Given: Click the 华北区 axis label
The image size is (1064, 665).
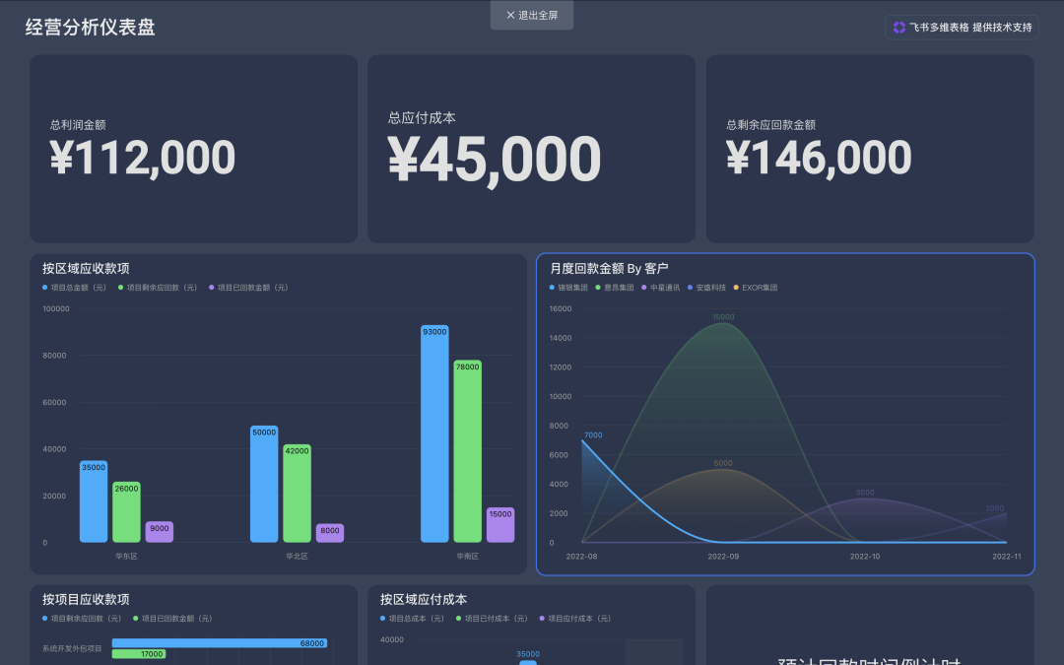Looking at the screenshot, I should [x=298, y=557].
